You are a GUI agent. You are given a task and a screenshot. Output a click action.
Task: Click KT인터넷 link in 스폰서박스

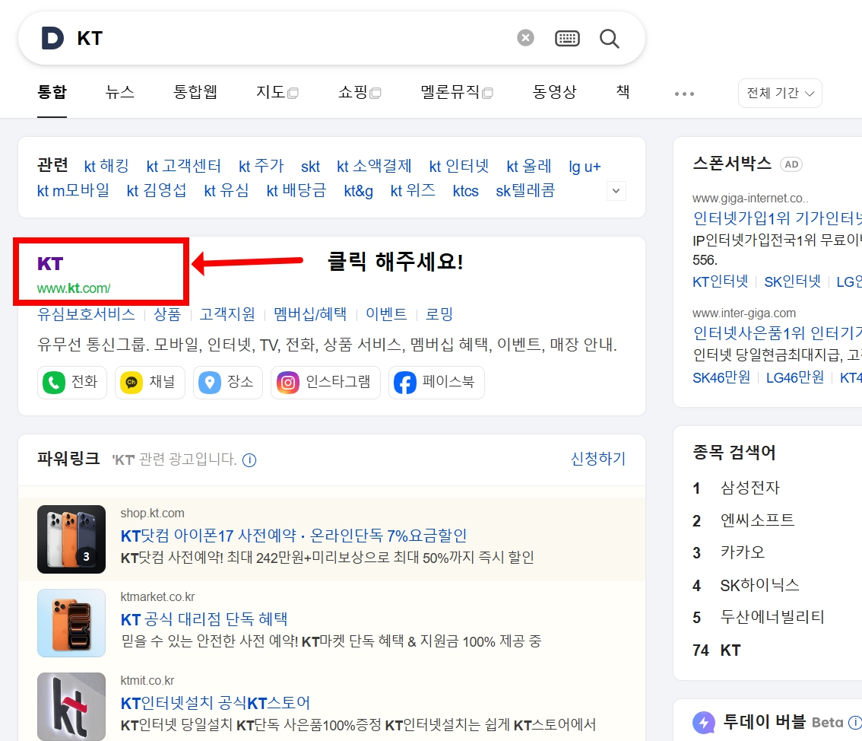click(720, 281)
